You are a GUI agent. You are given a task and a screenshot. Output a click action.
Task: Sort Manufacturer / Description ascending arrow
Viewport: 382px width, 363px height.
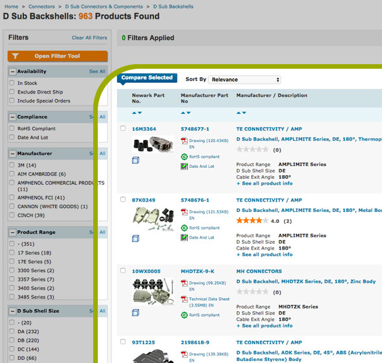point(238,113)
